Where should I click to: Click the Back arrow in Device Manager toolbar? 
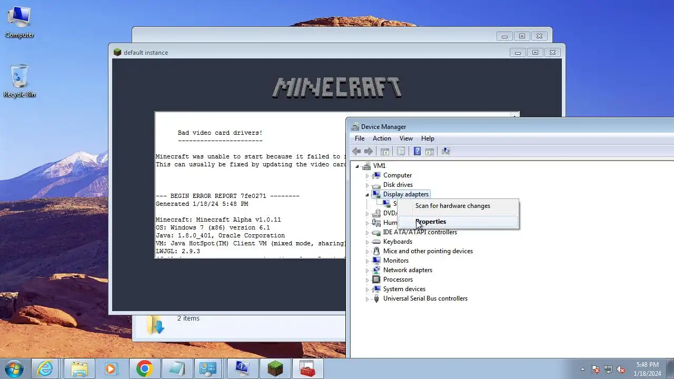[357, 152]
